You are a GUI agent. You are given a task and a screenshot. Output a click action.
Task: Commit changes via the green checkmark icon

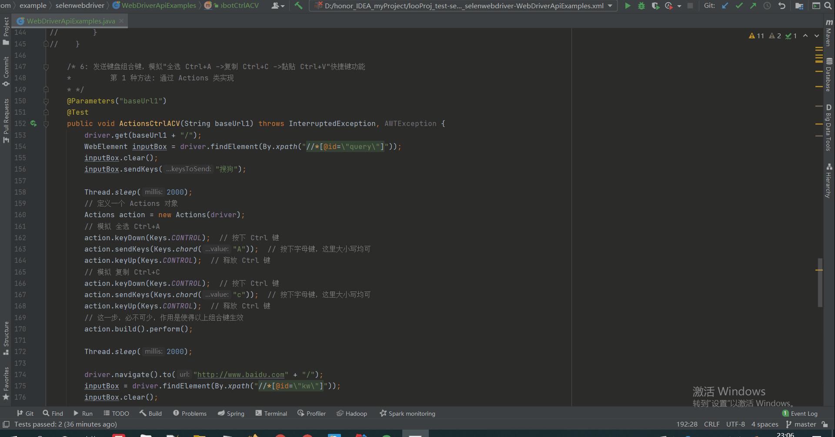pos(738,6)
